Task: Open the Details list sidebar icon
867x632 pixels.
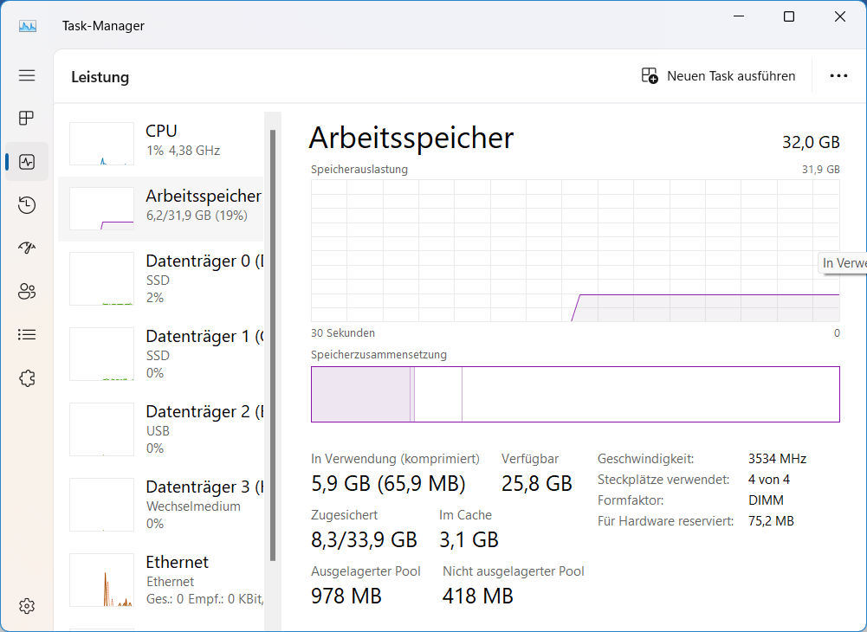Action: pyautogui.click(x=27, y=334)
